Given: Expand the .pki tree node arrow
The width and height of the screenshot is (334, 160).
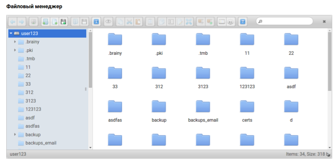Looking at the screenshot, I should pos(15,50).
